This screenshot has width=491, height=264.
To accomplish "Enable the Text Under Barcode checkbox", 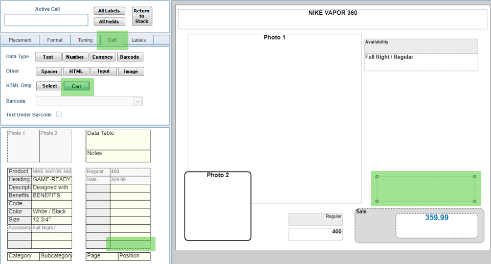I will click(59, 114).
